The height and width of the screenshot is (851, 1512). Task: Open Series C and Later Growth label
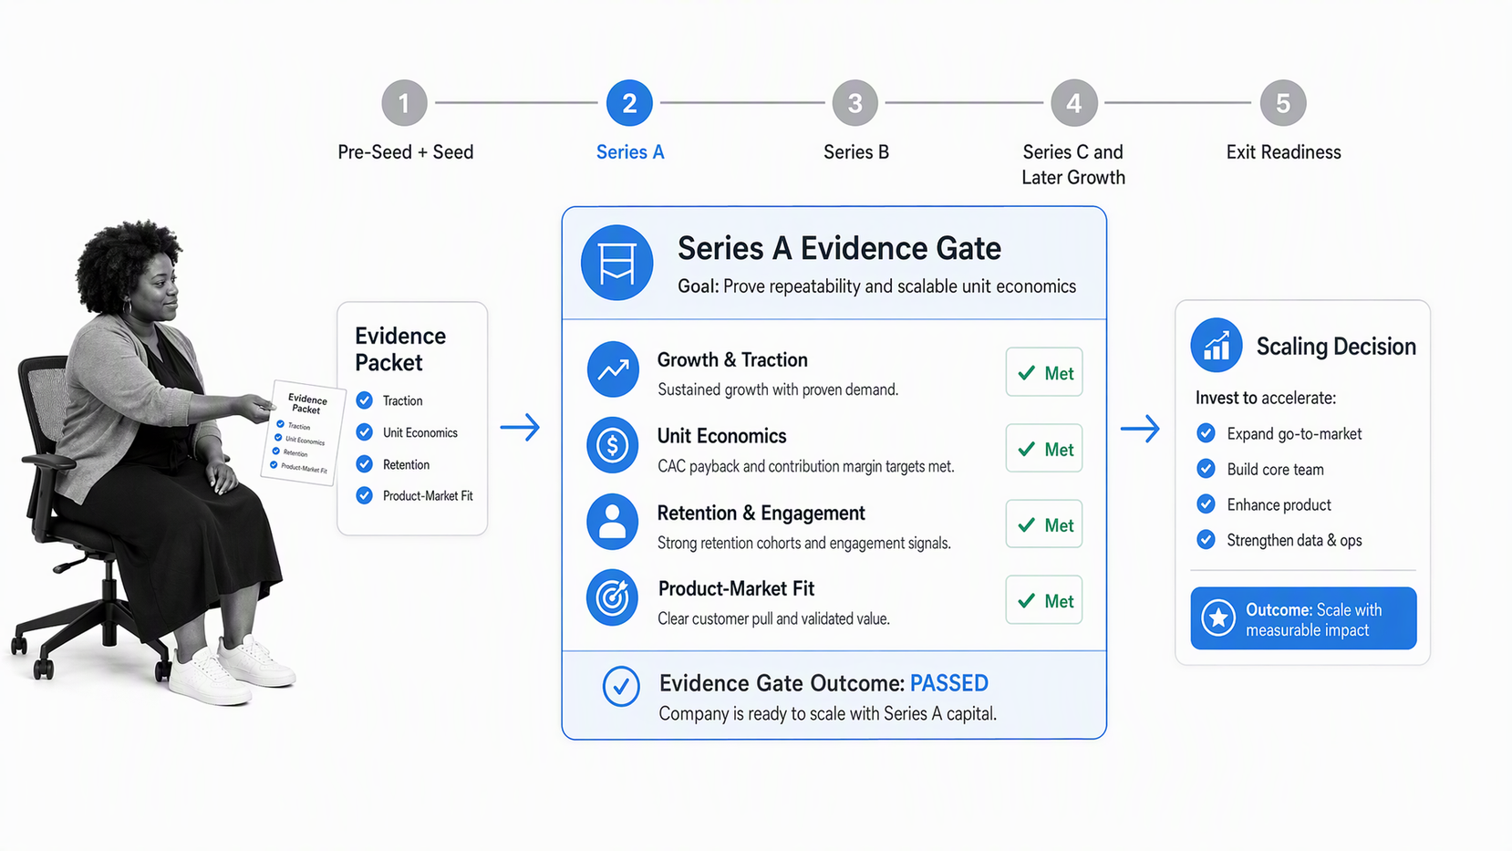point(1073,165)
